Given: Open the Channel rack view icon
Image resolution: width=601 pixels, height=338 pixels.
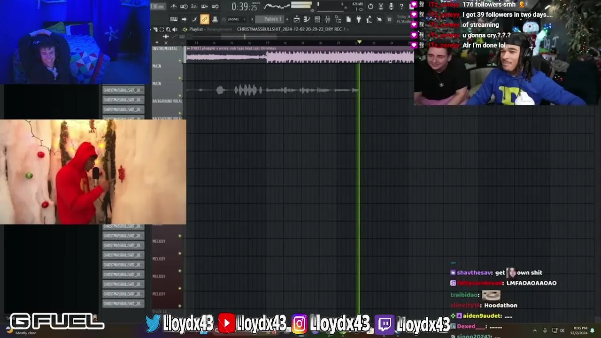Looking at the screenshot, I should point(317,19).
